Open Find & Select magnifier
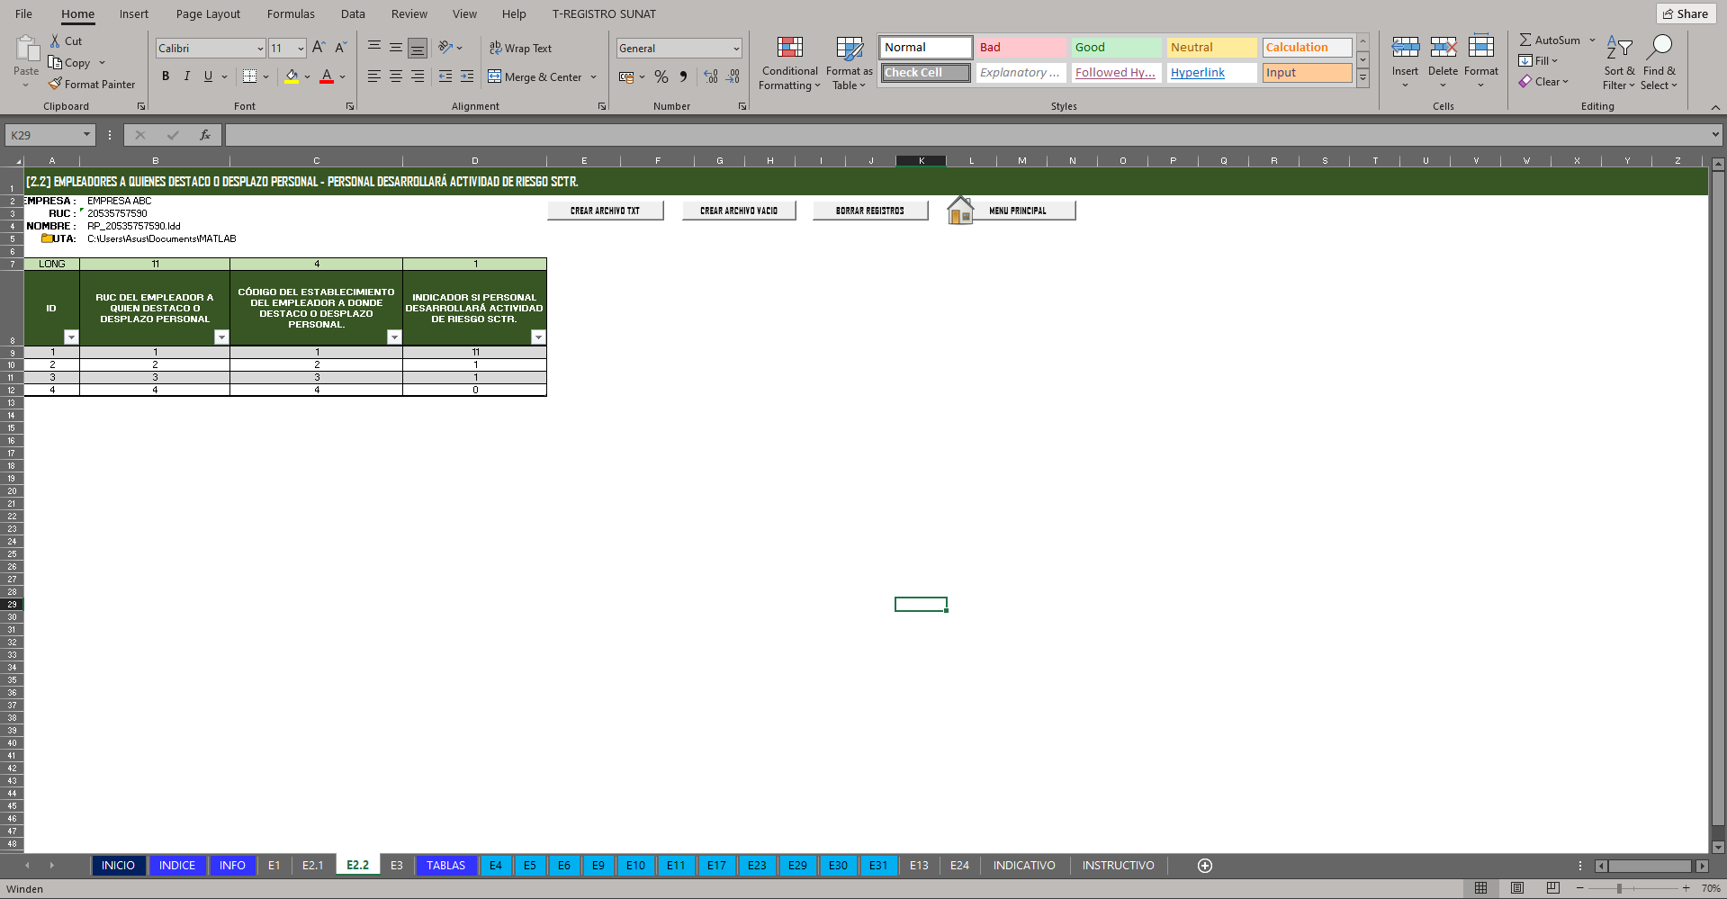This screenshot has width=1727, height=899. coord(1660,47)
